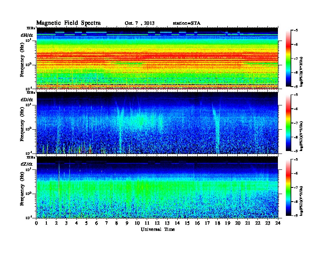Viewport: 331px width, 256px height.
Task: Click the log(PSD) label beside dH/dt colorbar
Action: coord(301,72)
